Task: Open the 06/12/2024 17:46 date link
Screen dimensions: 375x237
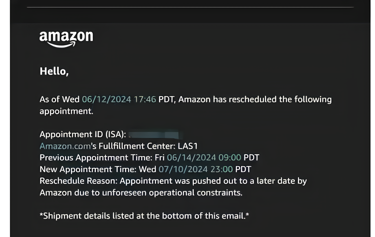Action: click(119, 99)
